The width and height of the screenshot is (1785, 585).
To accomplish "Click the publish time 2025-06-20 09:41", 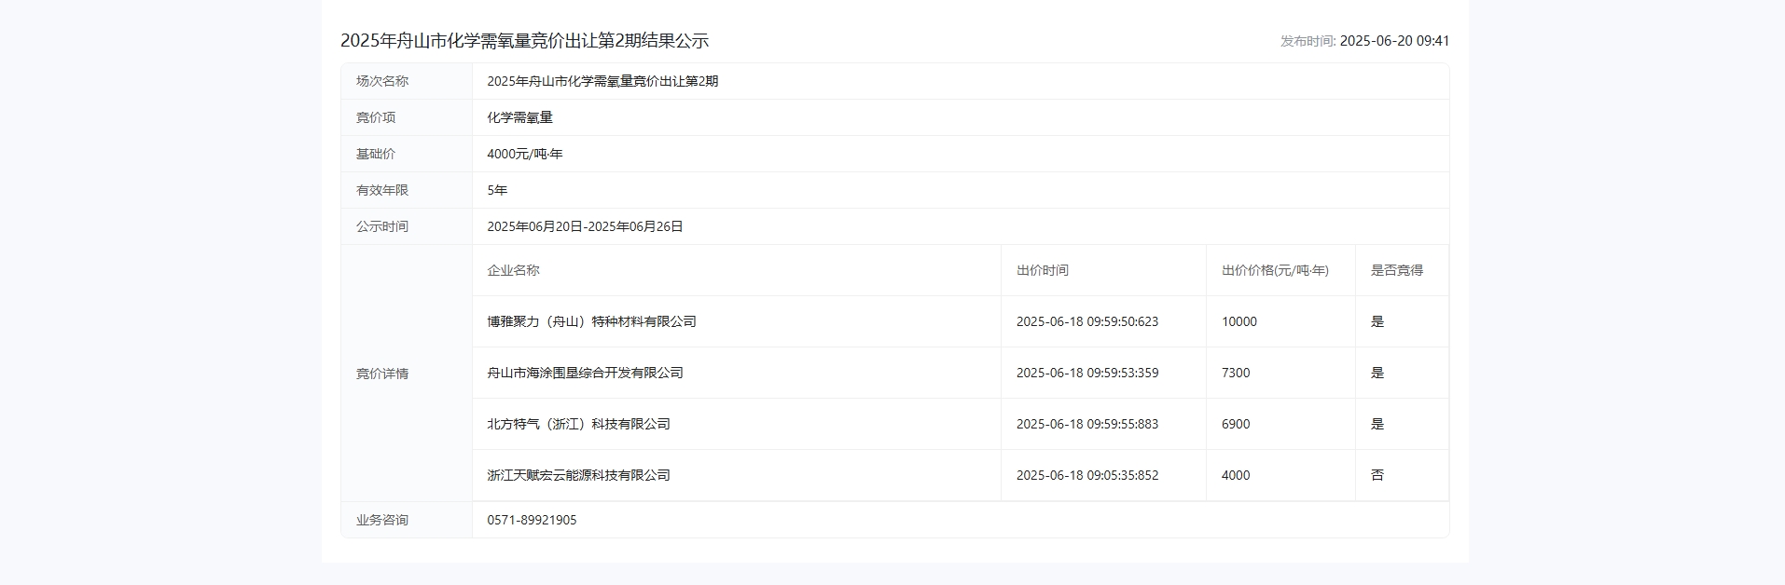I will pos(1394,41).
